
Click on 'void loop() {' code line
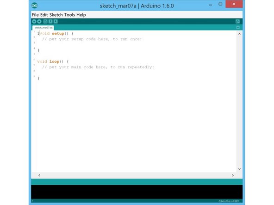[53, 61]
